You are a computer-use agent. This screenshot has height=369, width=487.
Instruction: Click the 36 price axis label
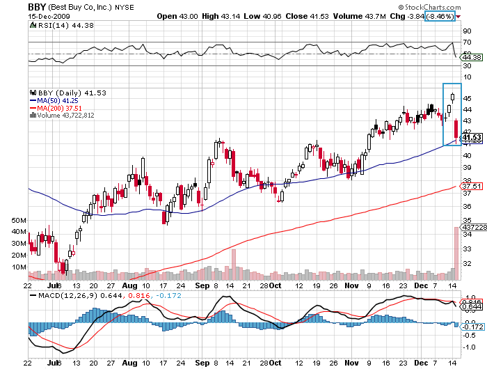467,206
